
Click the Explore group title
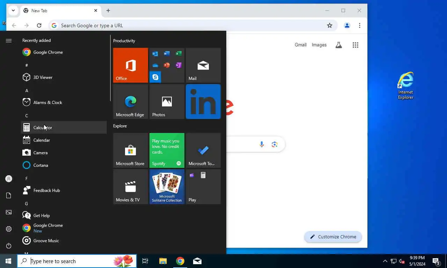point(120,126)
